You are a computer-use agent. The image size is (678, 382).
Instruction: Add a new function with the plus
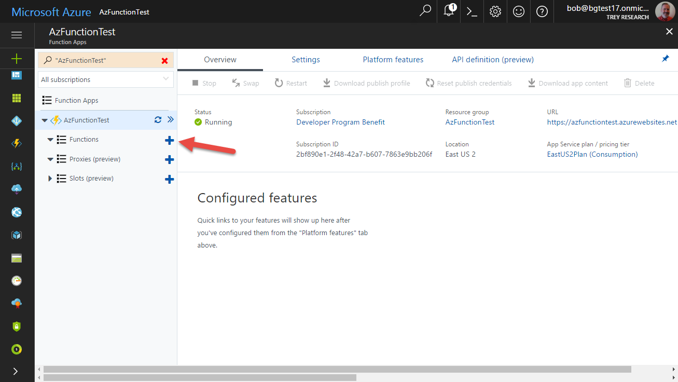(x=169, y=140)
